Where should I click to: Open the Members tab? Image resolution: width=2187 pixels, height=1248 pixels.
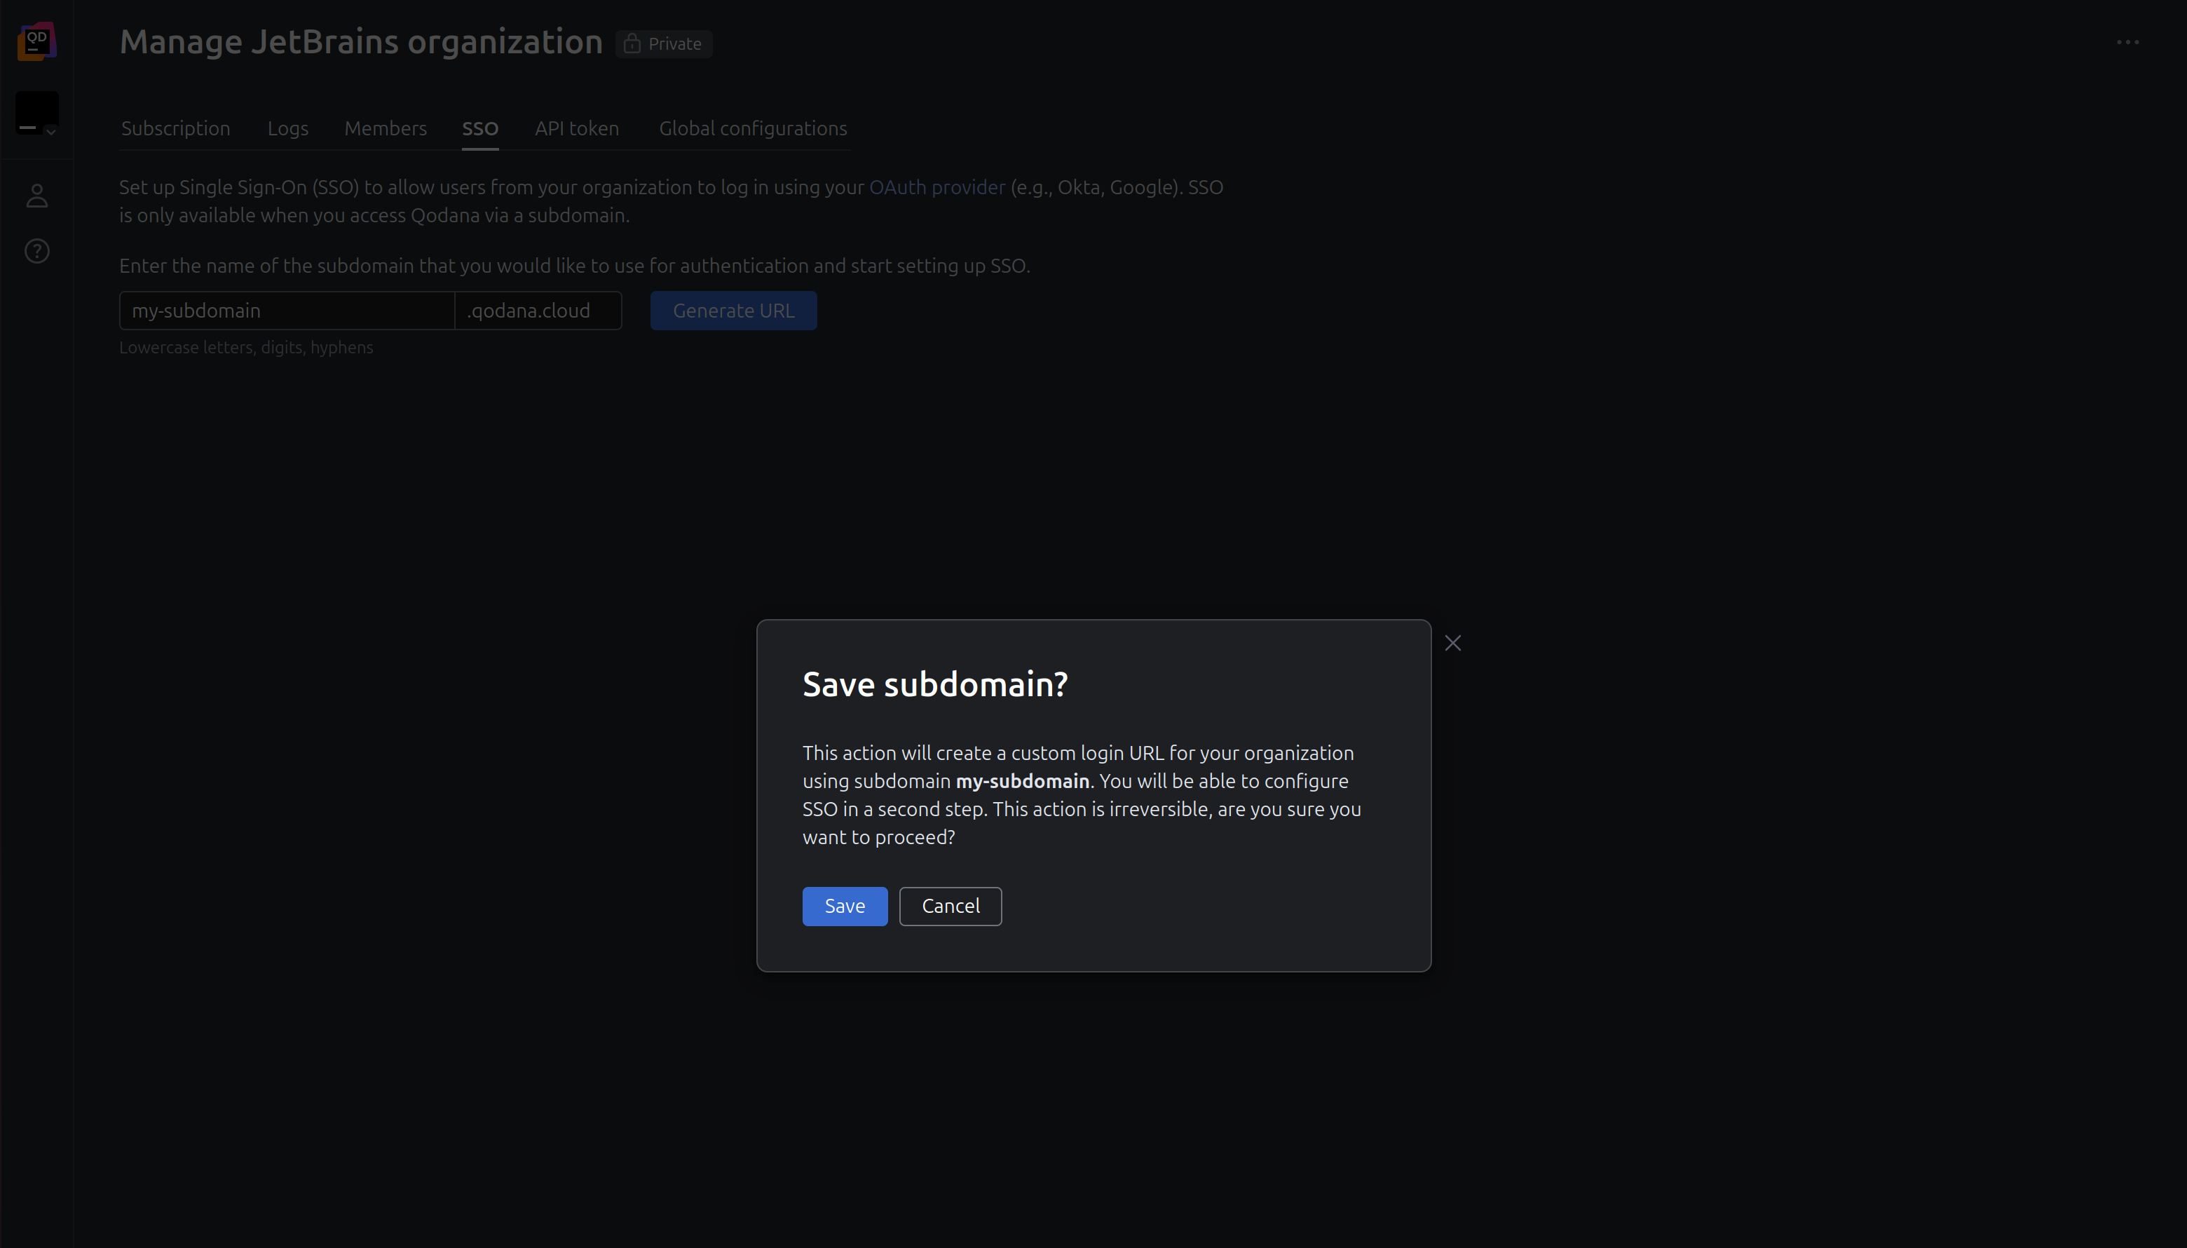click(386, 128)
